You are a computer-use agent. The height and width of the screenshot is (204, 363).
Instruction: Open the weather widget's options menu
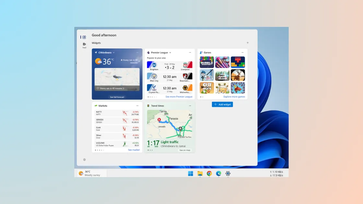coord(137,52)
